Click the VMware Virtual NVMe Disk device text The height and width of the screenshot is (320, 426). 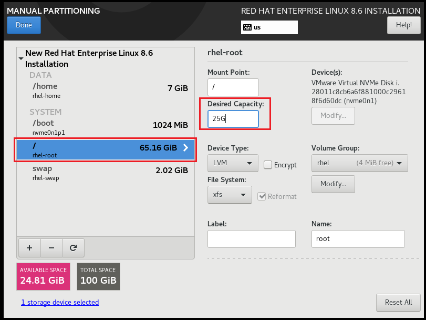coord(359,92)
